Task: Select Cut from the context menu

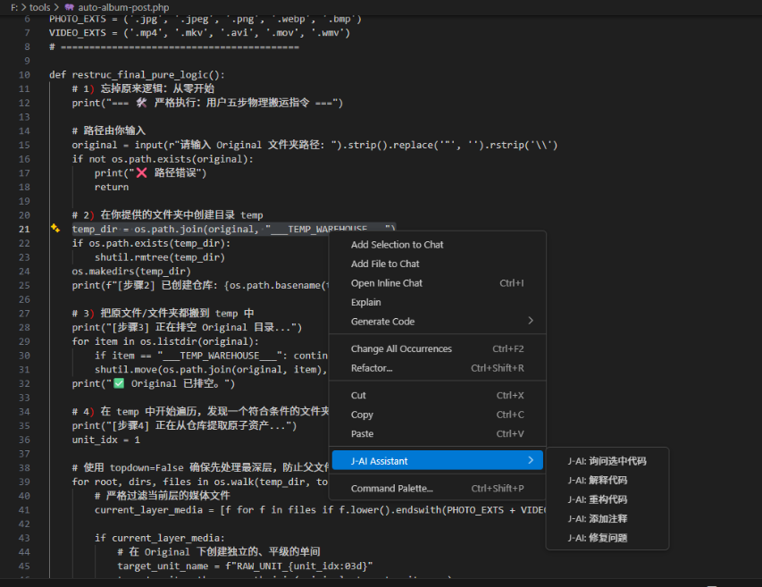Action: point(438,396)
